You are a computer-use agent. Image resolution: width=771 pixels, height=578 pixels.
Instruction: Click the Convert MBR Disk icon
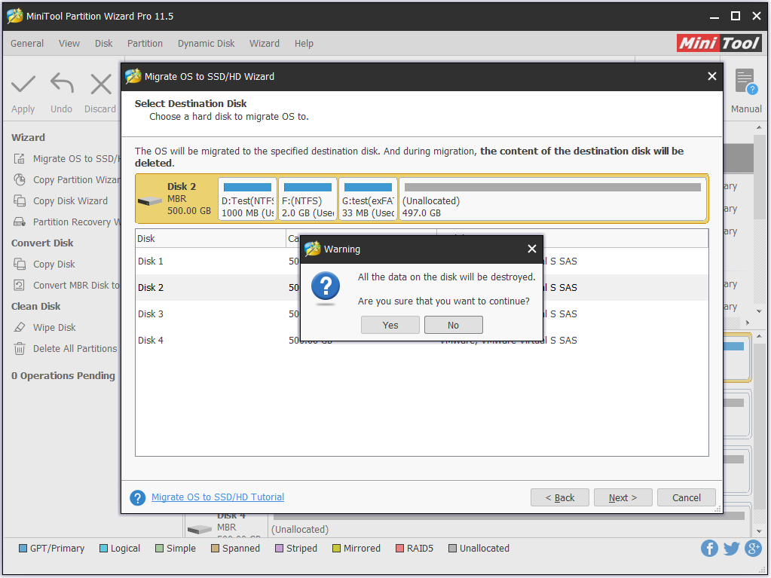pos(19,285)
